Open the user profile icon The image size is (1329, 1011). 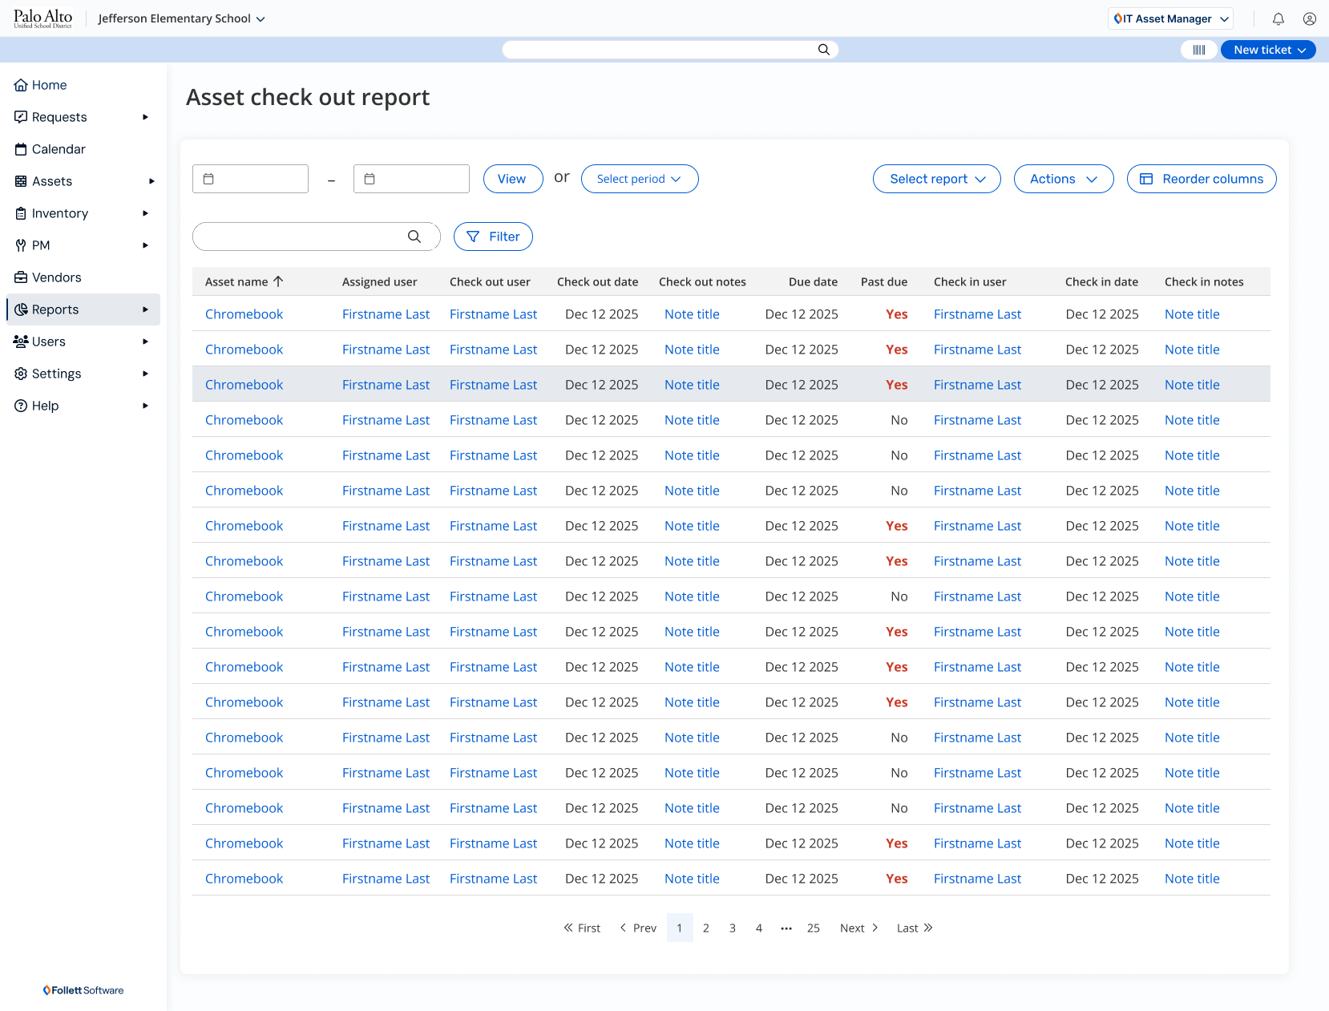[1309, 18]
